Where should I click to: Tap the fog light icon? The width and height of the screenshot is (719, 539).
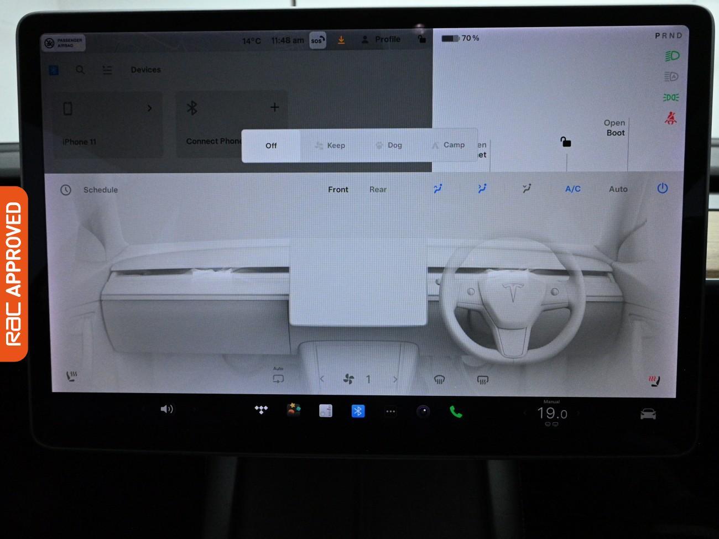coord(671,97)
